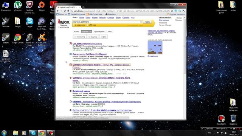Click the Windows Start orb
The image size is (242, 136).
[x=4, y=133]
